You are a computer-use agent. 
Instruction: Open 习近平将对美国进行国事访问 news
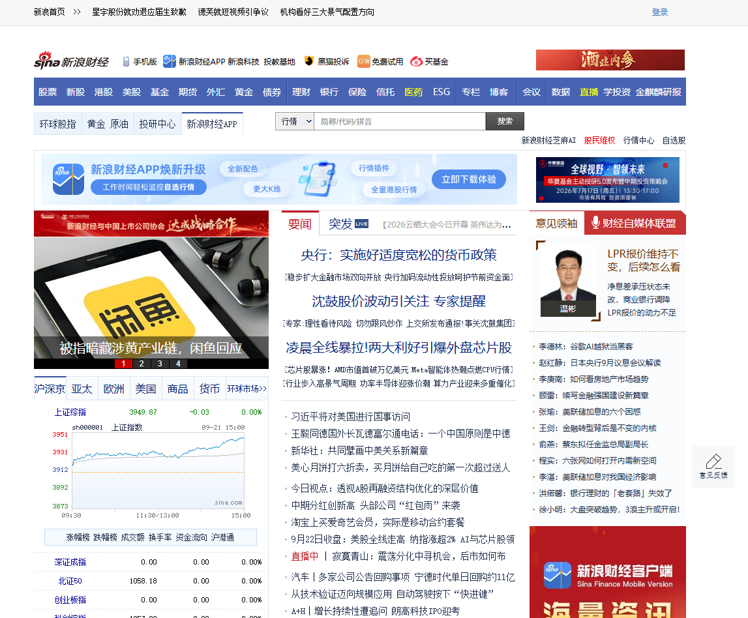pos(351,417)
